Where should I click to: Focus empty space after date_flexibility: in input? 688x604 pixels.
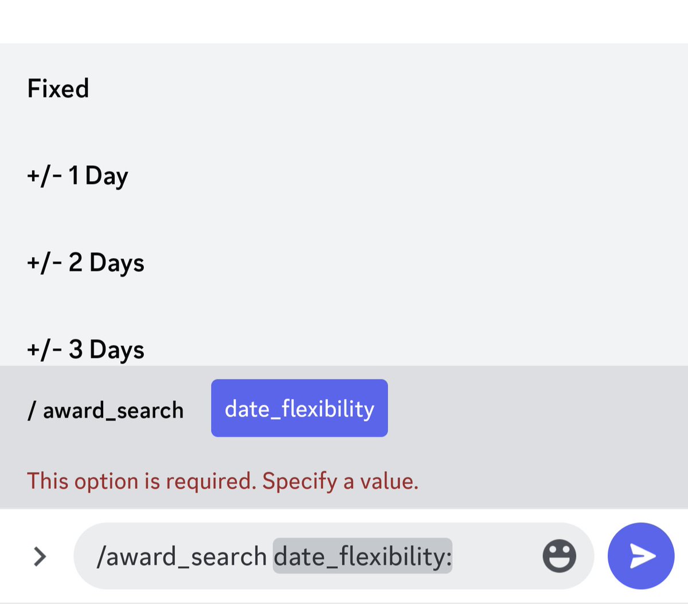496,556
